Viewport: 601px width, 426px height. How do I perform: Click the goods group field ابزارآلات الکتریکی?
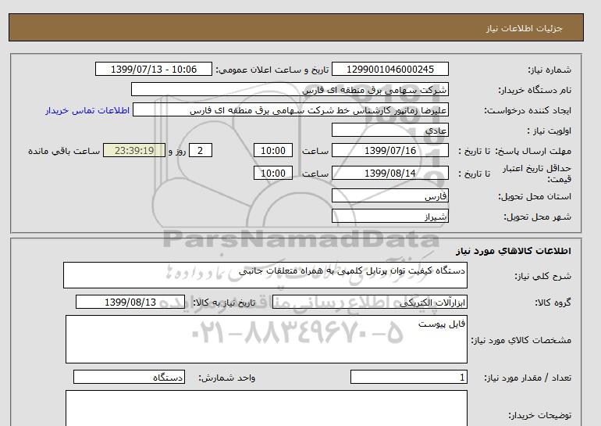(x=369, y=302)
